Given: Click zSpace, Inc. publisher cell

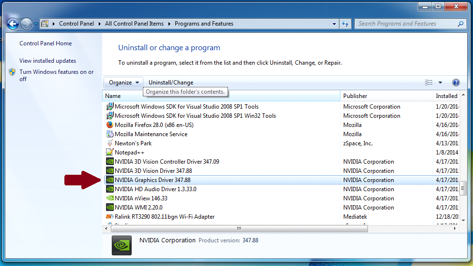Looking at the screenshot, I should pos(358,143).
